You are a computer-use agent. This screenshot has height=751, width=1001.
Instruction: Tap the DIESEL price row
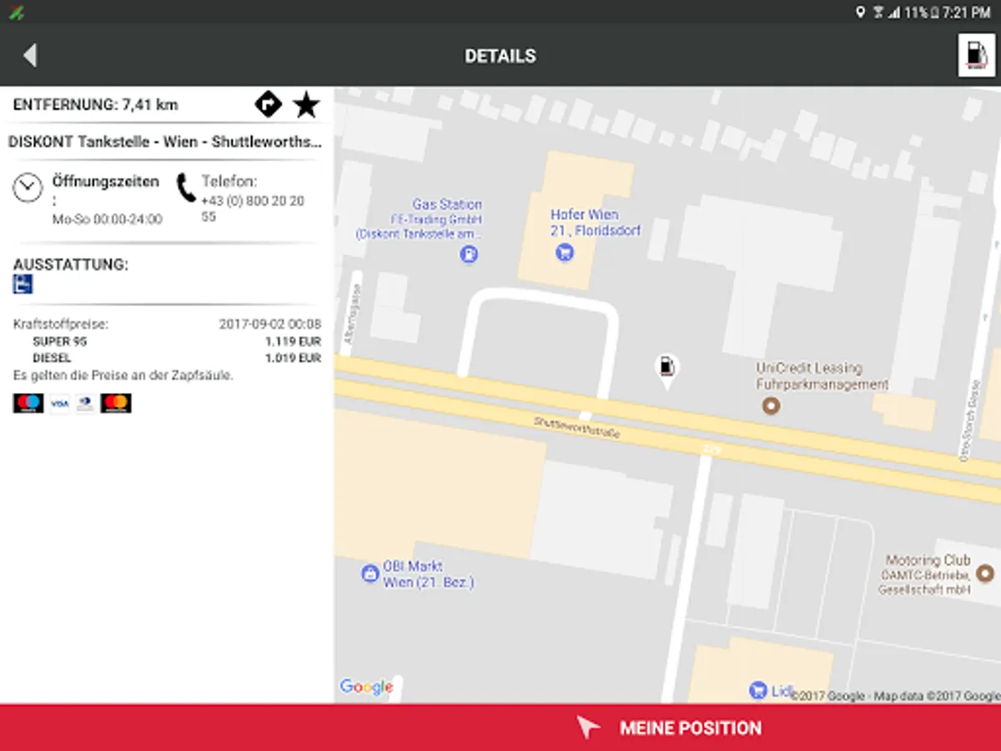[176, 358]
